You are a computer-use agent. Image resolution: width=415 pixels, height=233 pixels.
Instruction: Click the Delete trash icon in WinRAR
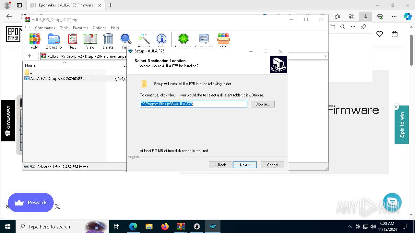point(108,41)
